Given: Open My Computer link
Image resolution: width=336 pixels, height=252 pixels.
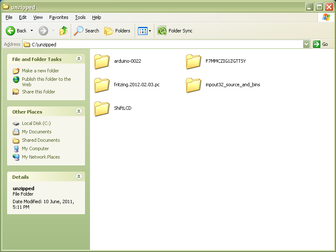Looking at the screenshot, I should pos(35,149).
